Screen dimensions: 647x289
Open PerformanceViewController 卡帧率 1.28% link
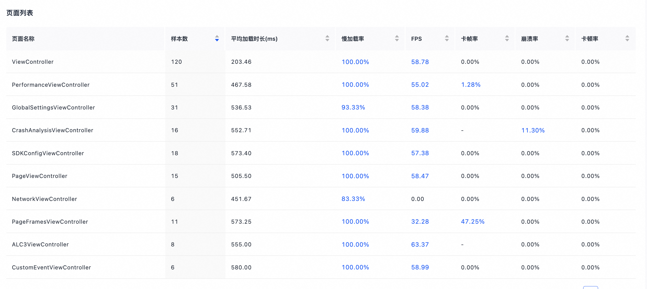[471, 85]
